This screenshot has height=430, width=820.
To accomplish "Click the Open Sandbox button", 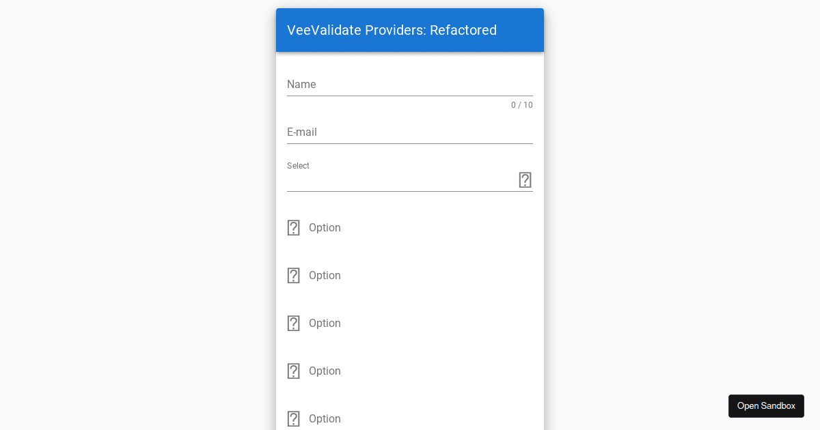I will point(766,405).
